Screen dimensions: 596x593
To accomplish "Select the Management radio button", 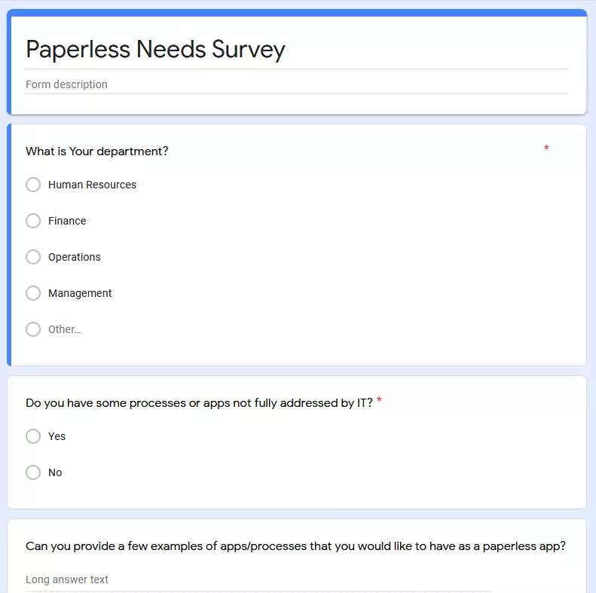I will tap(33, 293).
